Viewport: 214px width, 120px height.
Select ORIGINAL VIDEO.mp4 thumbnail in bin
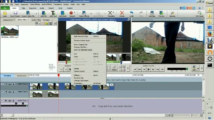point(10,31)
